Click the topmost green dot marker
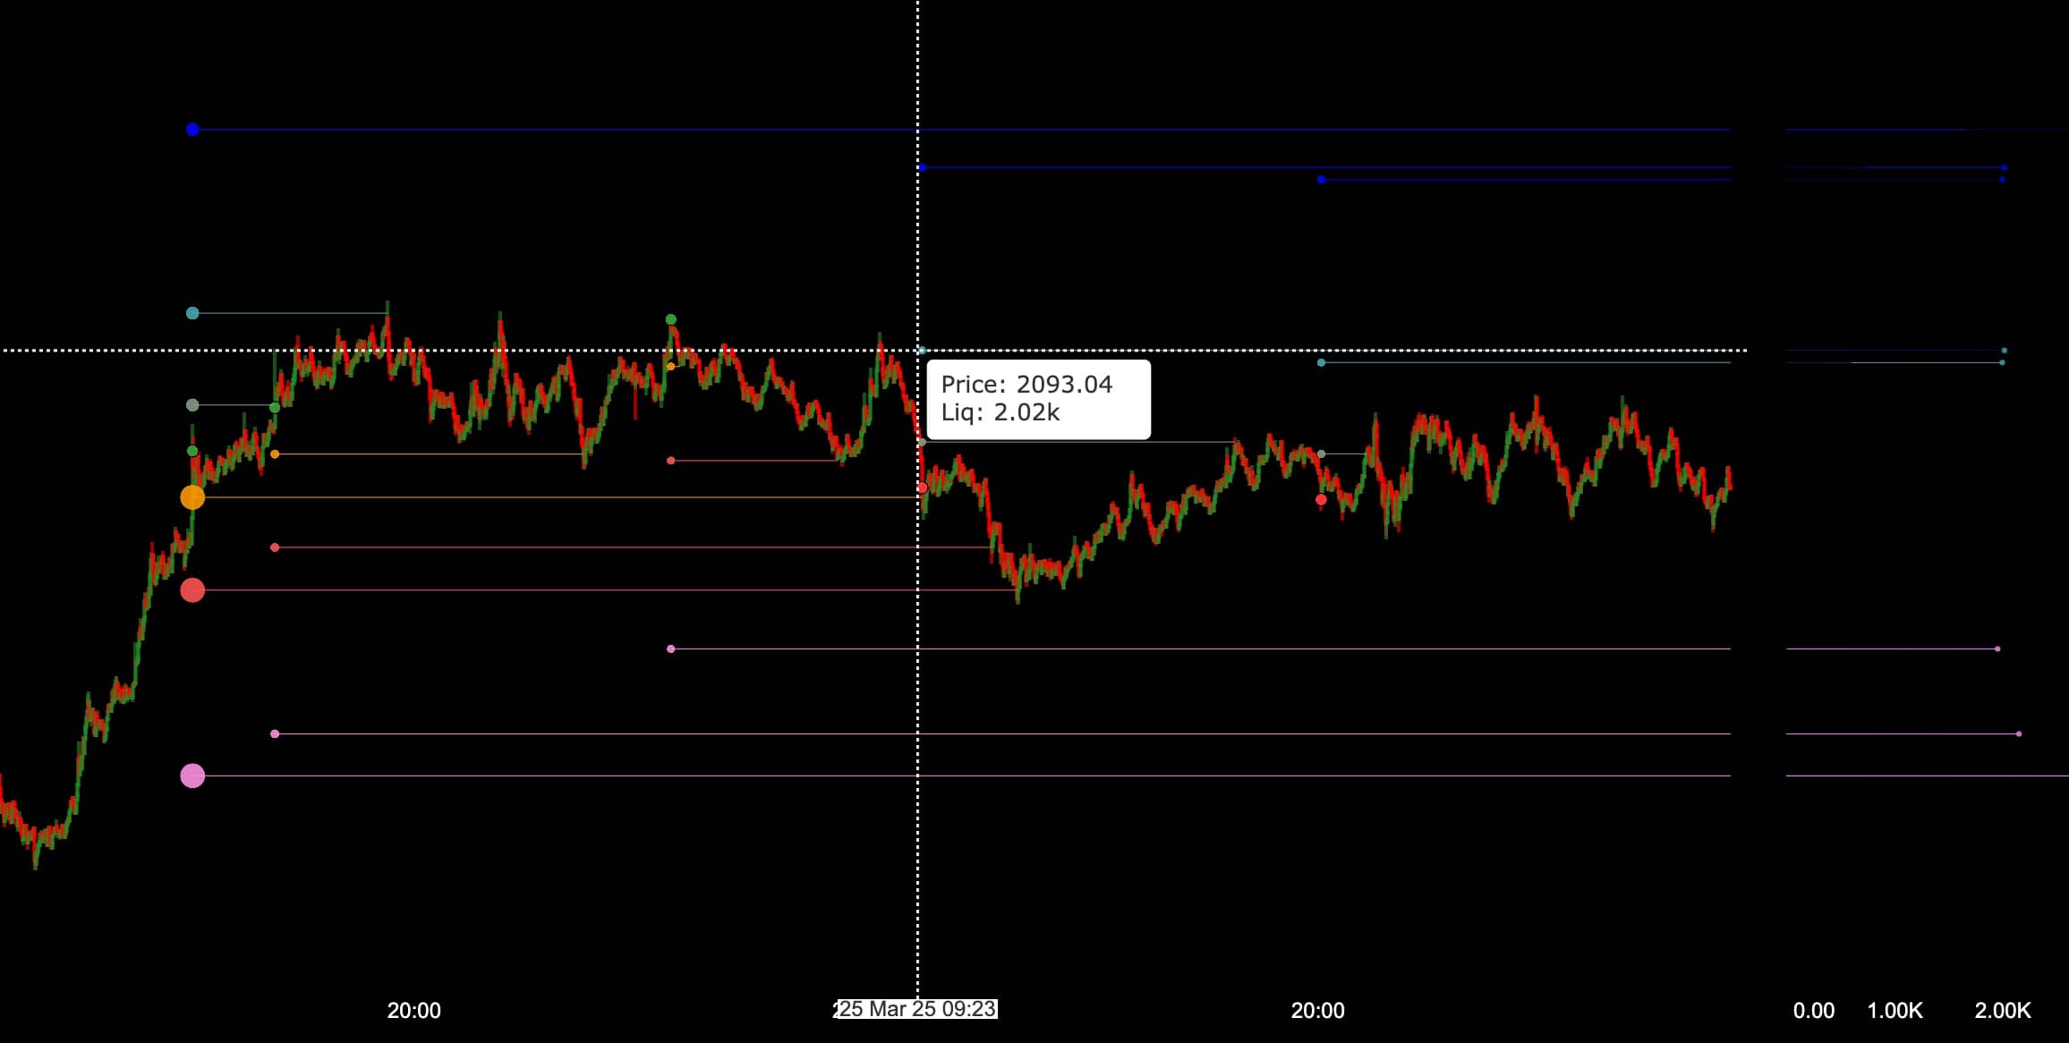The width and height of the screenshot is (2069, 1043). pos(671,319)
